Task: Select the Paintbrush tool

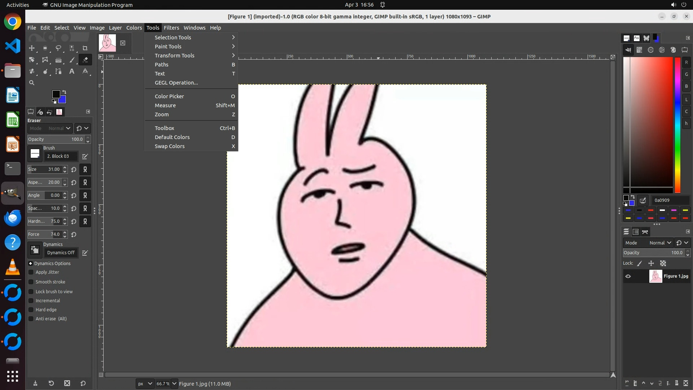Action: pyautogui.click(x=72, y=60)
